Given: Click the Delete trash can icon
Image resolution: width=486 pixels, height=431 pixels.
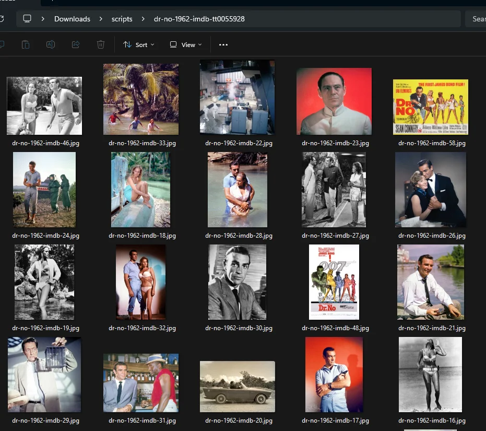Looking at the screenshot, I should pyautogui.click(x=101, y=45).
